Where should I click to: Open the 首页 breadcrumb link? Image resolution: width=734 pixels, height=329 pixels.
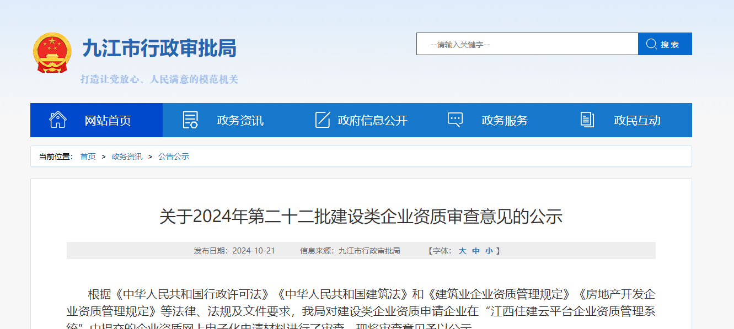click(x=88, y=156)
